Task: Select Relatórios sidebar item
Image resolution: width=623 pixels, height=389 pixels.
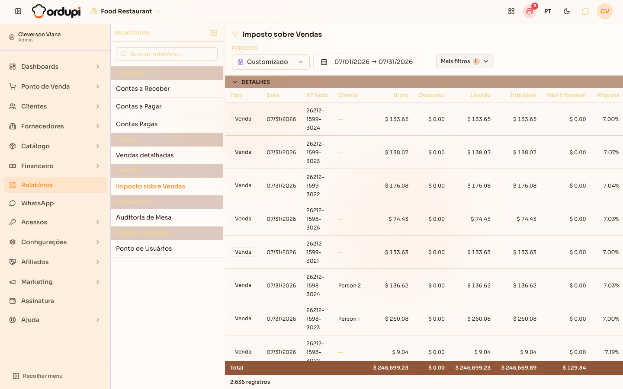Action: pos(55,185)
